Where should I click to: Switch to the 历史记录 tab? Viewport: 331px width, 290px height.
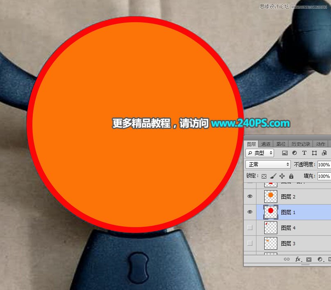click(301, 144)
